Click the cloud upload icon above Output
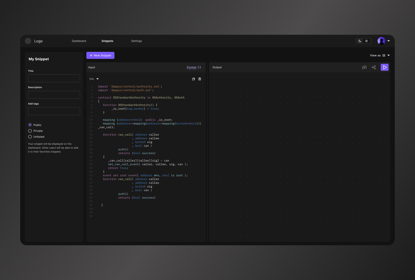 (364, 67)
